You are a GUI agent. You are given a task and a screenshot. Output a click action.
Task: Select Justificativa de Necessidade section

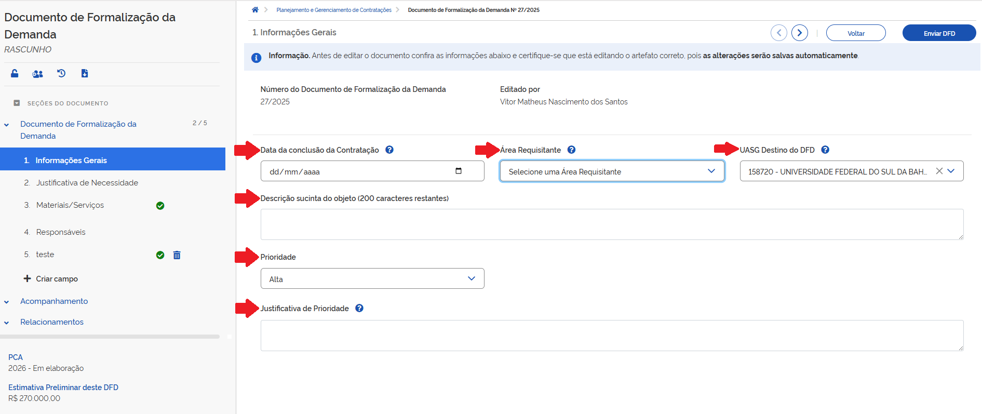click(87, 183)
